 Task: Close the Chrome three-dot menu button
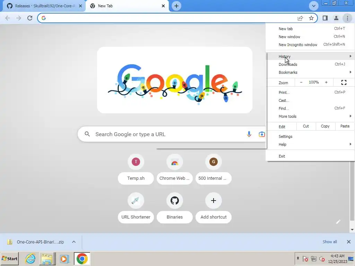347,18
